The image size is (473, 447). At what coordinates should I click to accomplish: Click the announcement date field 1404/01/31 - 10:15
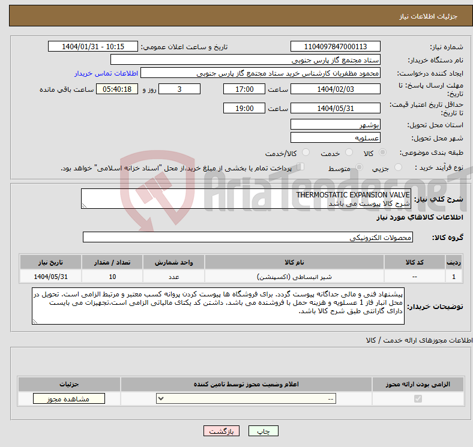point(93,46)
